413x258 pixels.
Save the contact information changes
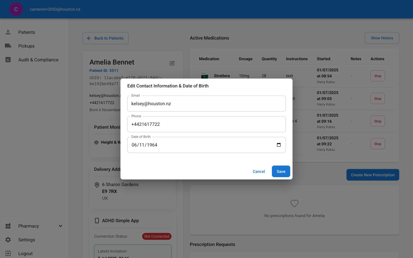click(281, 171)
